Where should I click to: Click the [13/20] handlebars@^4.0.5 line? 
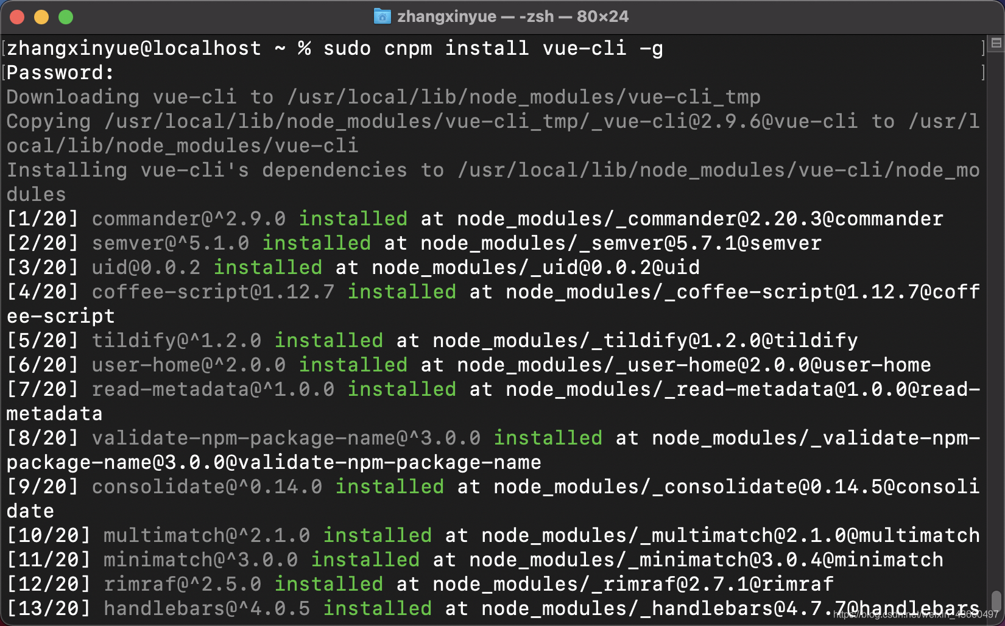pos(493,608)
